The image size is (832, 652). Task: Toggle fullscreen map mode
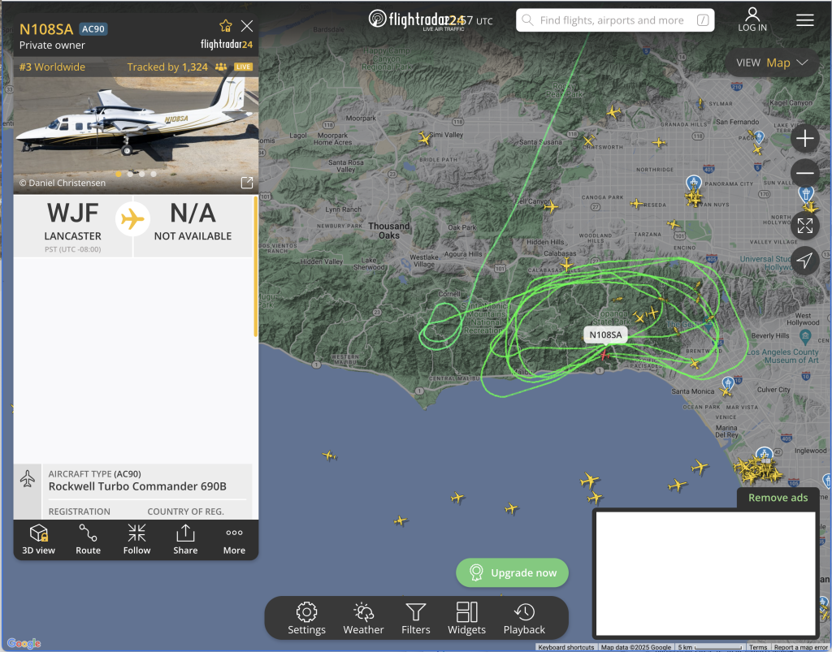coord(805,226)
